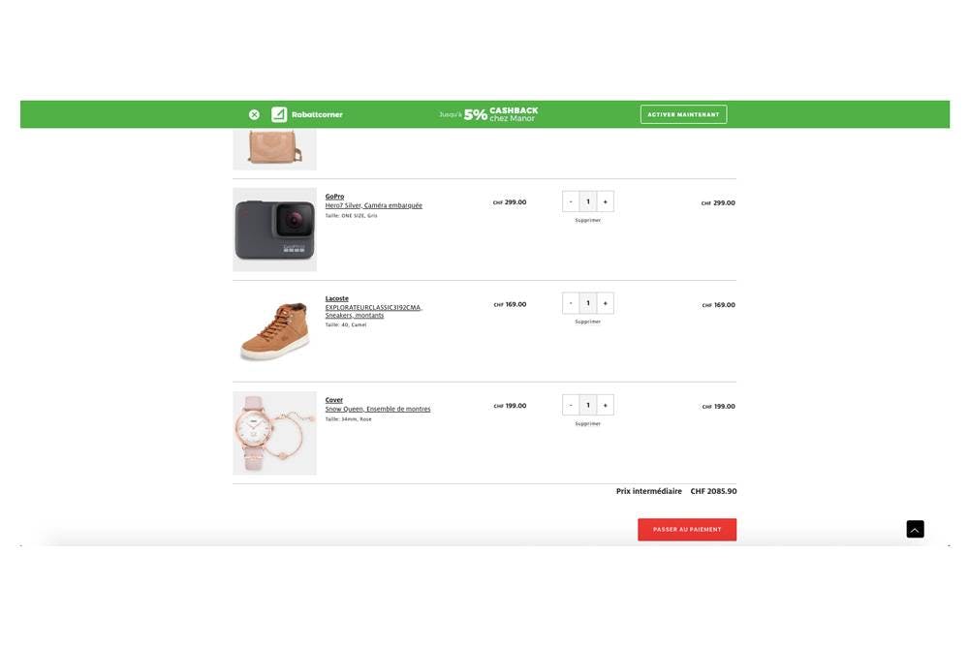Increase Lacoste sneakers quantity with plus
The image size is (969, 646).
(606, 303)
